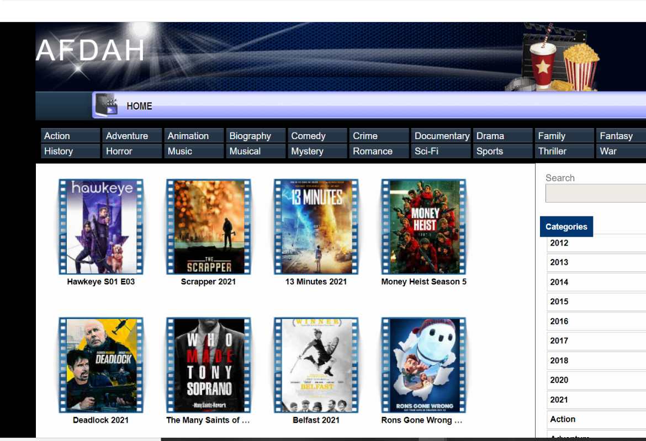
Task: Open the Hawkeye poster thumbnail
Action: coord(101,226)
